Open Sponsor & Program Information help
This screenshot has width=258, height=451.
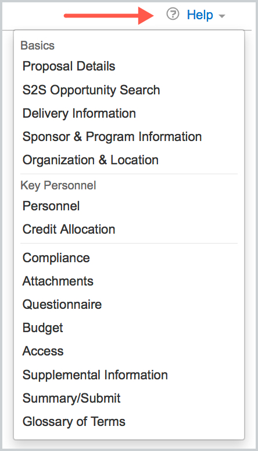112,136
